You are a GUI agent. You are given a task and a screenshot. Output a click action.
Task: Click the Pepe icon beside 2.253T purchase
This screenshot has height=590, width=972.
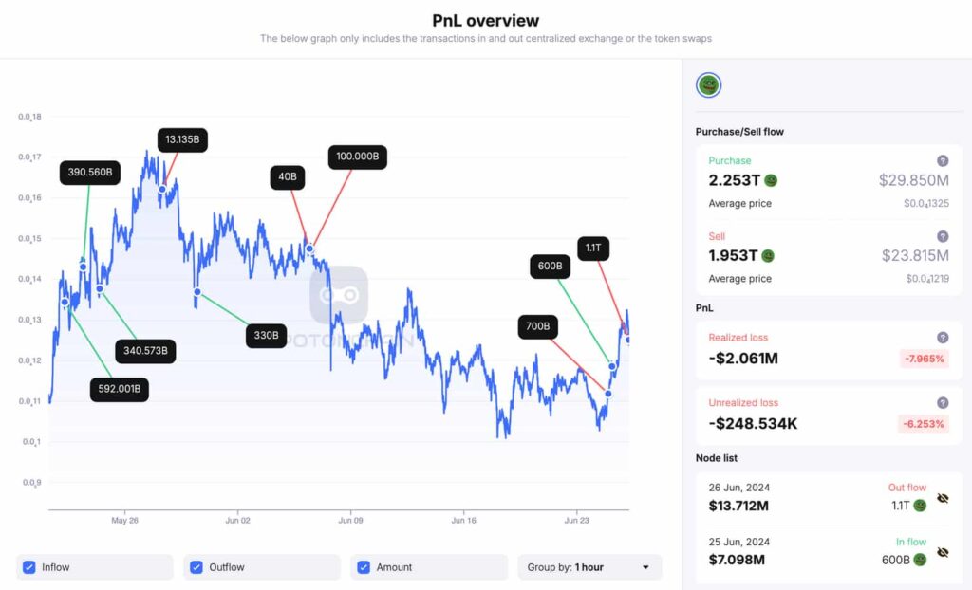coord(771,180)
